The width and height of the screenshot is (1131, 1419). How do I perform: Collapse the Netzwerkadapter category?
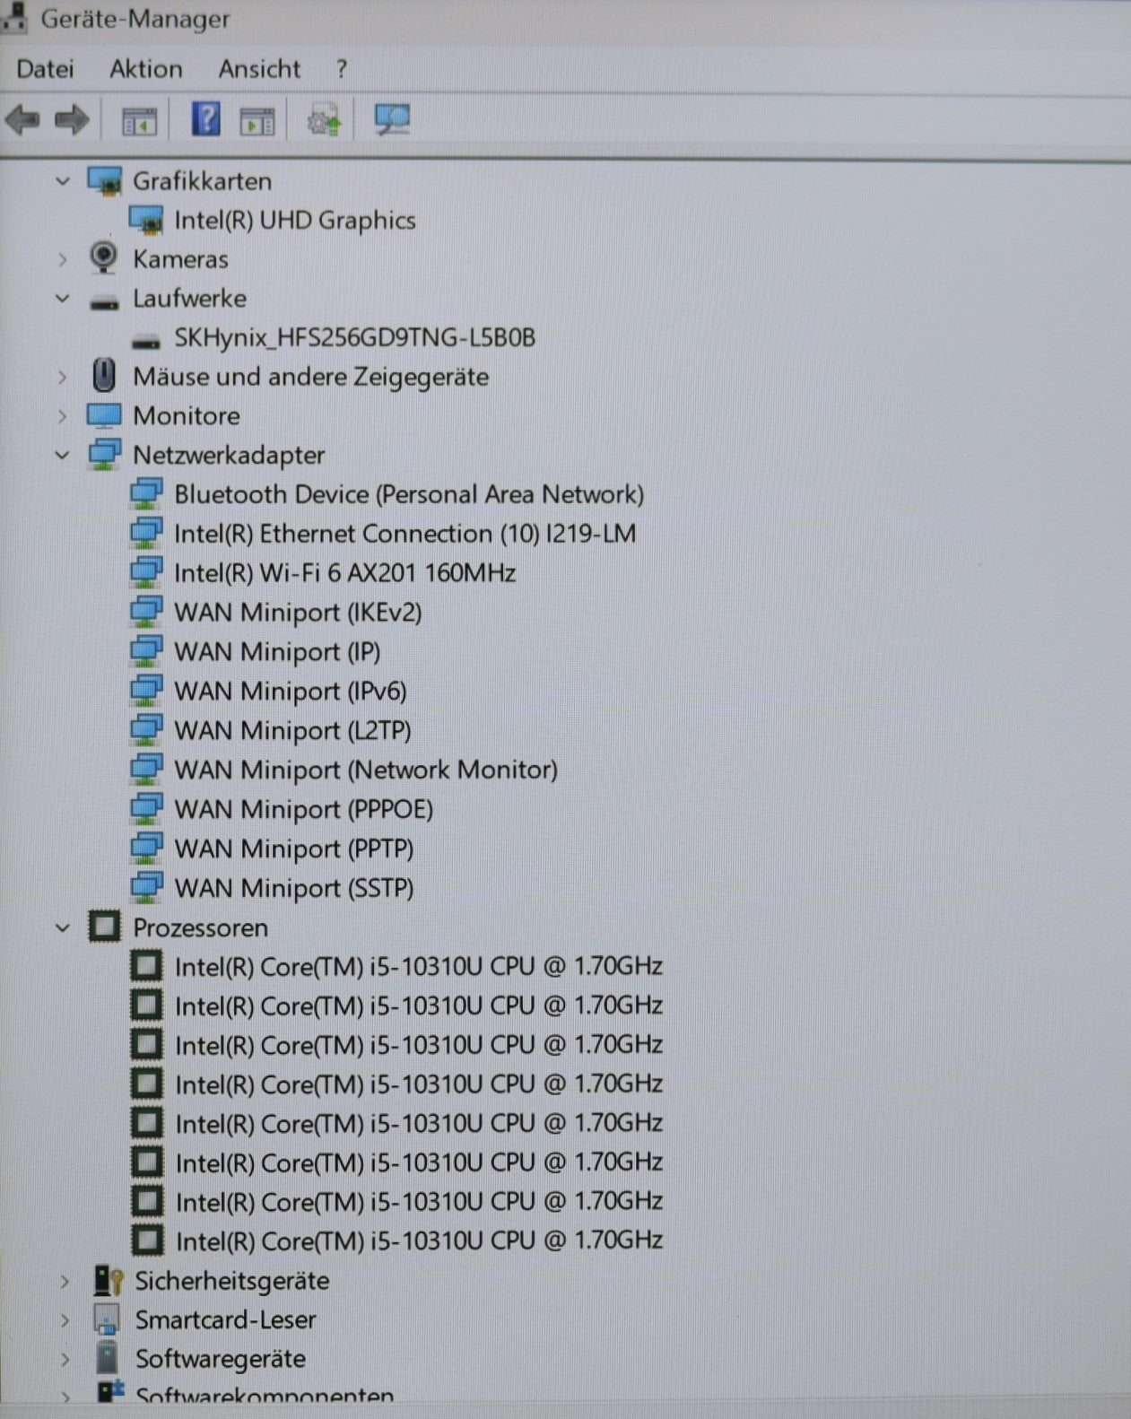click(63, 456)
